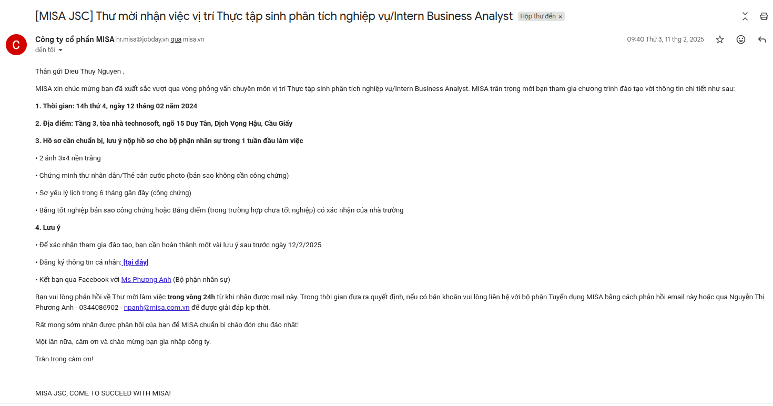The image size is (773, 406).
Task: Print this email with the printer icon
Action: [764, 16]
